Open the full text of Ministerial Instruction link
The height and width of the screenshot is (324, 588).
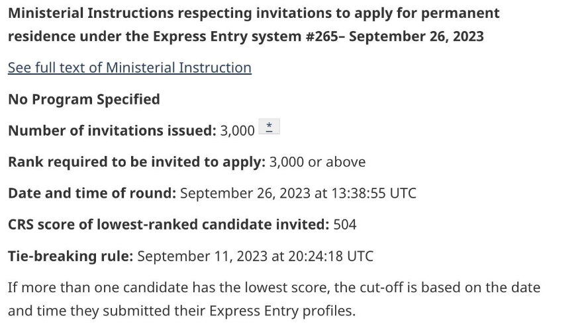point(129,68)
